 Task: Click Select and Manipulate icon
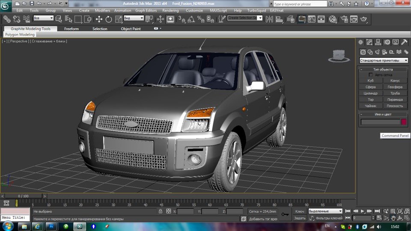click(x=161, y=19)
